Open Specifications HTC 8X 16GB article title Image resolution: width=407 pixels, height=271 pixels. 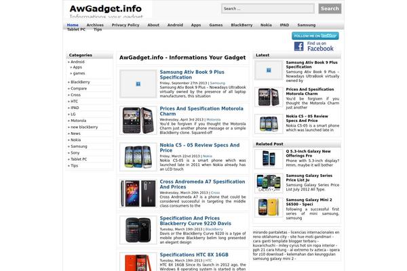[194, 255]
